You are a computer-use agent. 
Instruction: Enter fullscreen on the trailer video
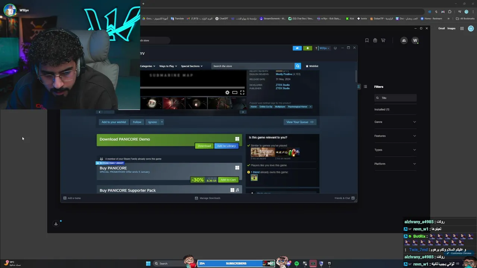pos(242,92)
